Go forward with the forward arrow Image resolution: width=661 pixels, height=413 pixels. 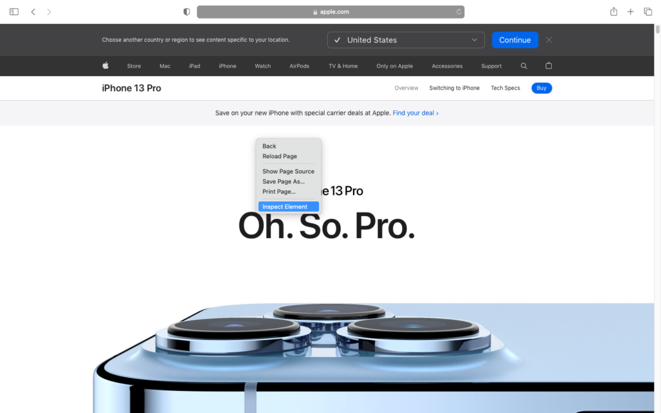49,12
